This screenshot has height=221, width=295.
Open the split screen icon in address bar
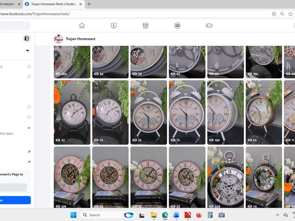point(274,14)
